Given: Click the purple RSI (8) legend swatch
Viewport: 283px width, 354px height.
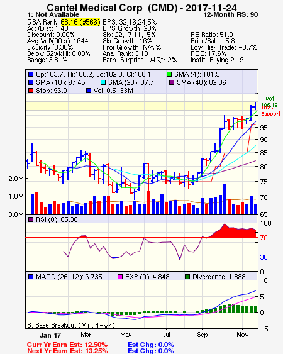Looking at the screenshot, I should [31, 219].
